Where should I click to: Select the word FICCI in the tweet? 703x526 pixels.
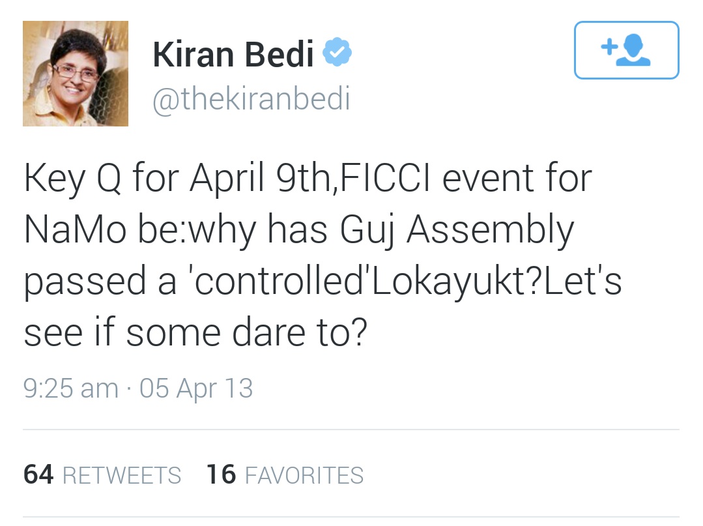click(386, 177)
